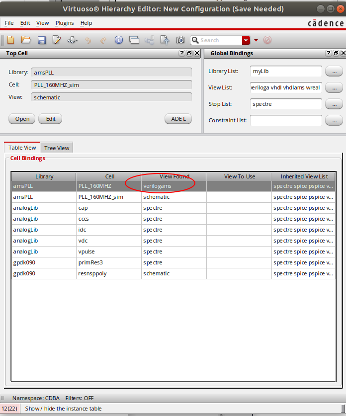Viewport: 346px width, 416px height.
Task: Click the hierarchy tree toolbar icon
Action: 149,40
